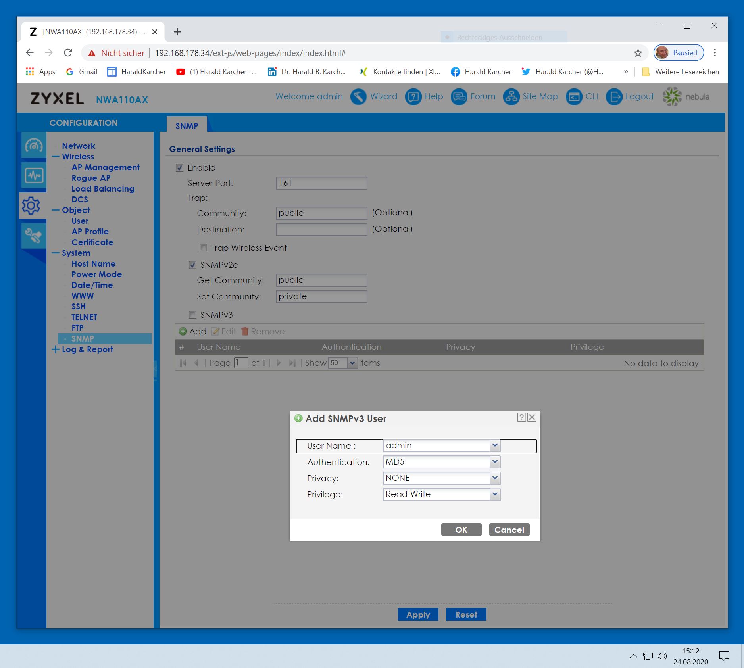Screen dimensions: 744x668
Task: Open the Dashboard gauge sidebar icon
Action: tap(33, 146)
